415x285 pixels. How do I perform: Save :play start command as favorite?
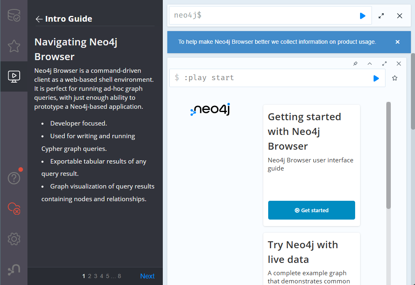tap(395, 78)
